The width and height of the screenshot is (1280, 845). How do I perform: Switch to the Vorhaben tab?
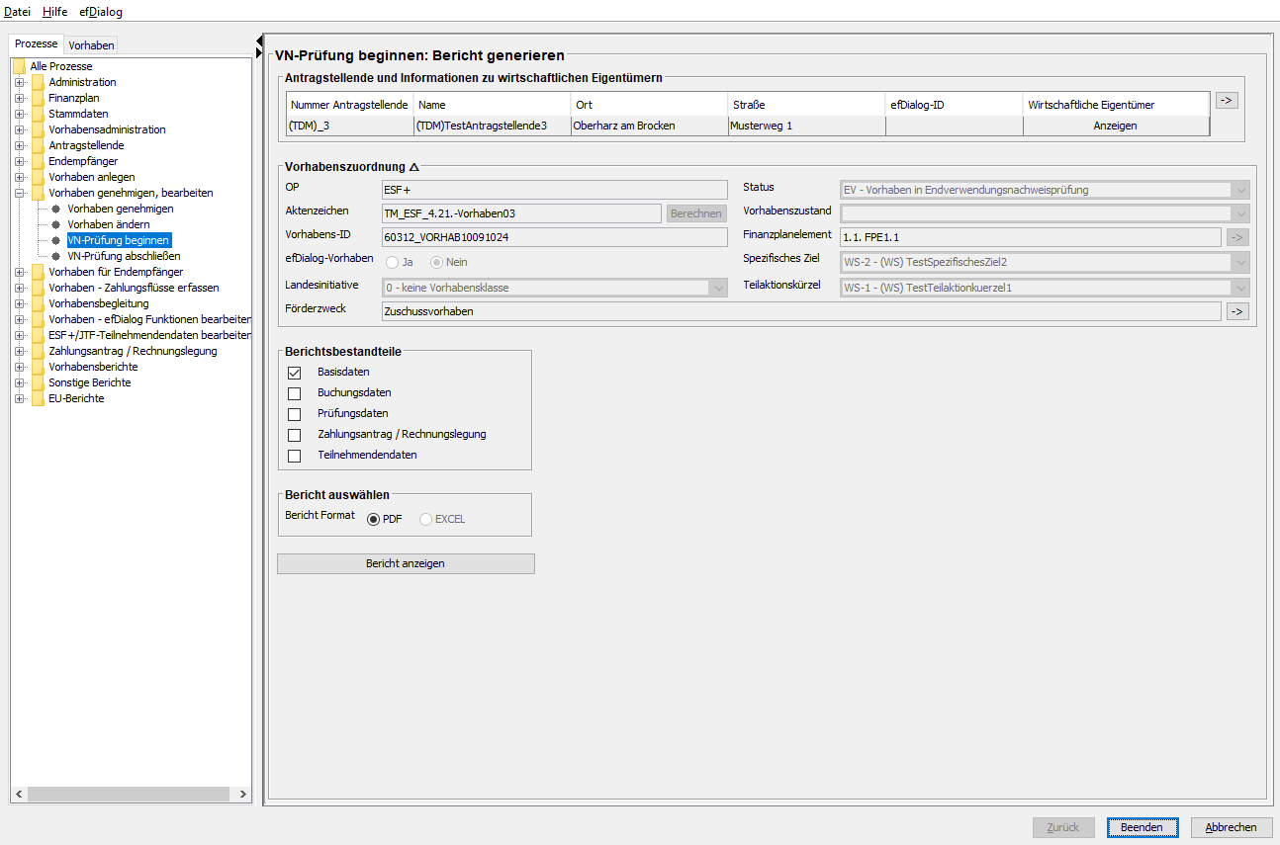91,44
